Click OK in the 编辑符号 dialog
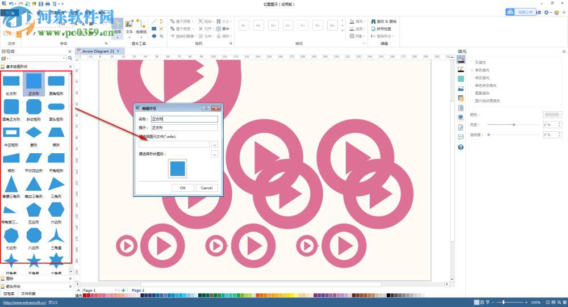 click(182, 187)
